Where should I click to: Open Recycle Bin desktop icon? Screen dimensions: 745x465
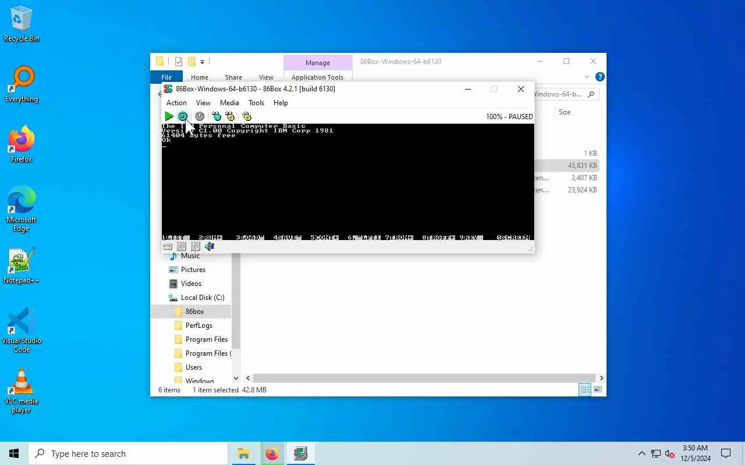22,24
